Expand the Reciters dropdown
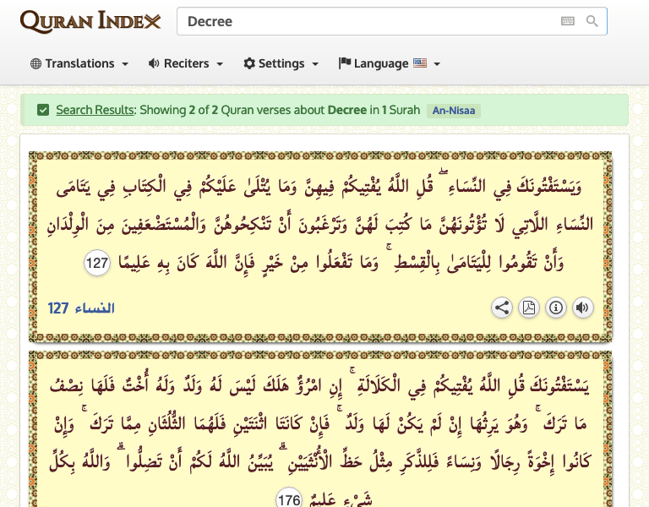Viewport: 649px width, 507px height. click(186, 63)
